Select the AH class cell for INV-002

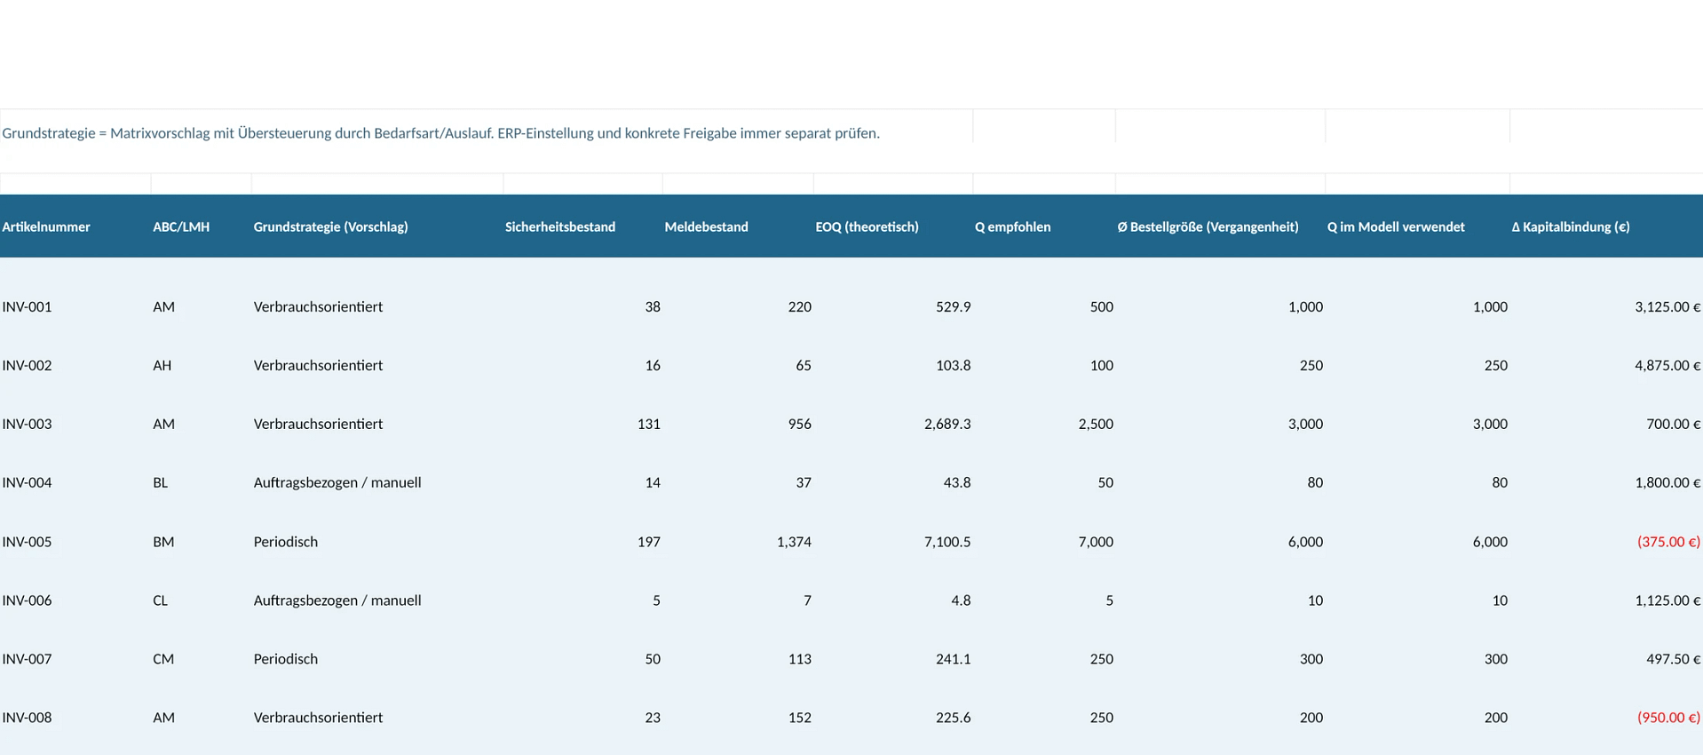pyautogui.click(x=162, y=365)
